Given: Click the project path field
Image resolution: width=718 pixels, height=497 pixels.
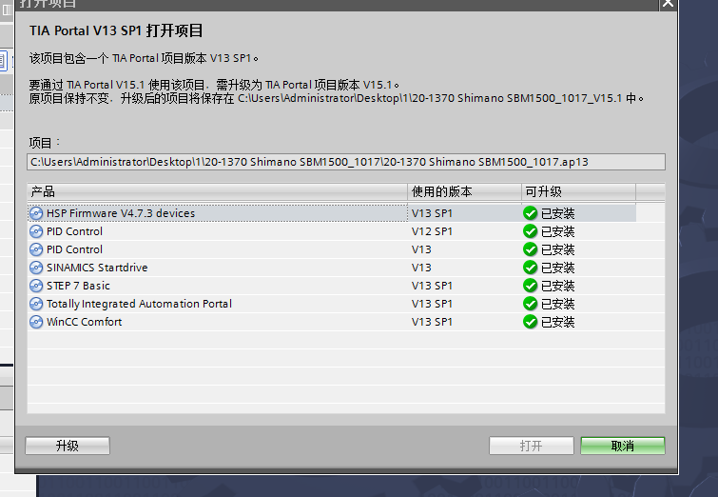Looking at the screenshot, I should 346,162.
